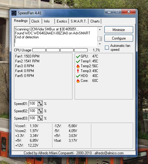The image size is (148, 164).
Task: Click into the Speed01 value field
Action: [33, 103]
